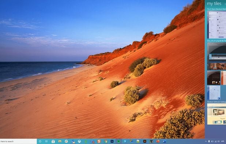Viewport: 226px width, 144px height.
Task: Click the microphone tray icon
Action: pos(209,141)
